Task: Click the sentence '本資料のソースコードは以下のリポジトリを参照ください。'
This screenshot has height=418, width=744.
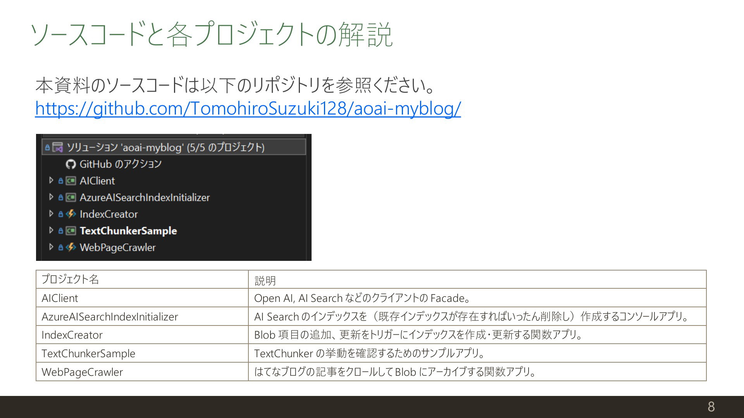Action: (x=236, y=85)
